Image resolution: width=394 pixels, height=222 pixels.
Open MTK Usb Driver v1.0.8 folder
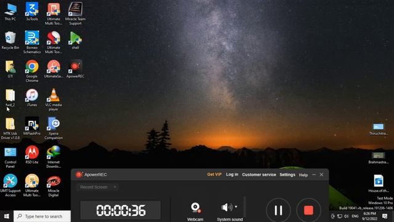[10, 128]
